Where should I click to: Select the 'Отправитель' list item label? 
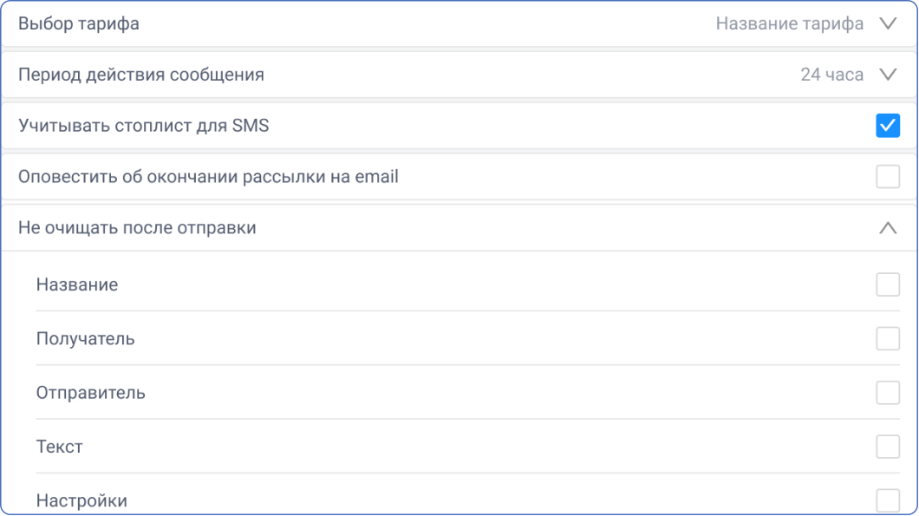click(x=91, y=393)
